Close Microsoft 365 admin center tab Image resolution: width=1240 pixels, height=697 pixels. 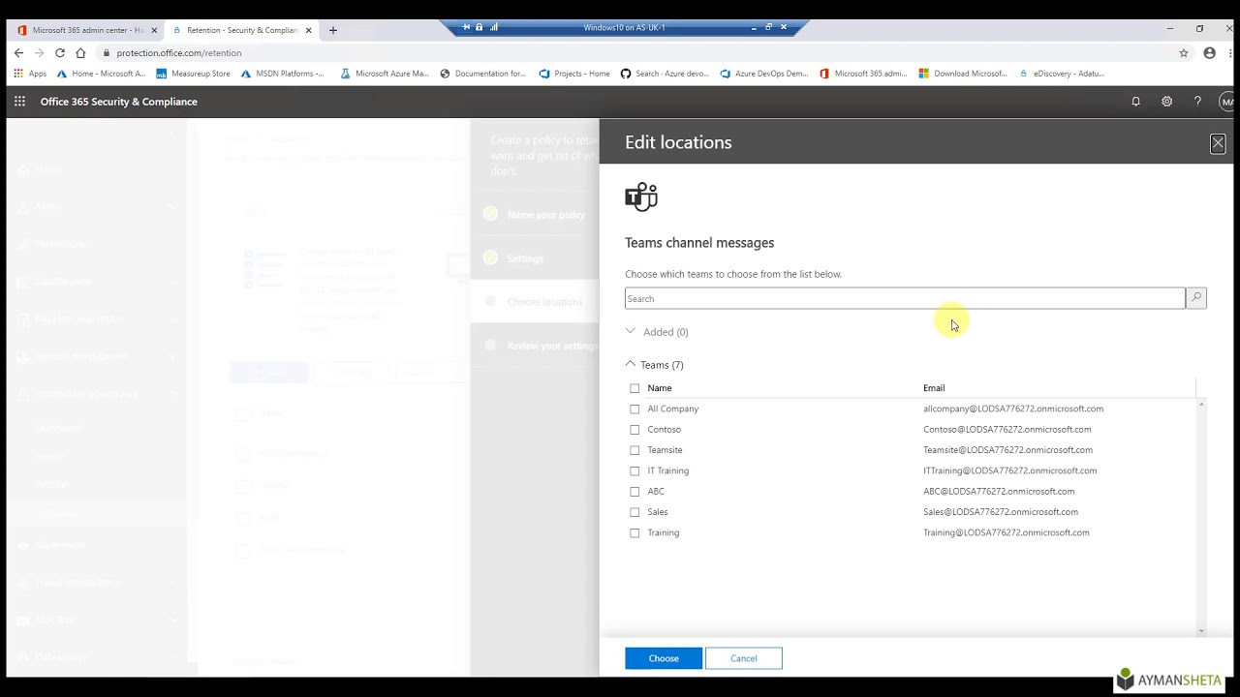pyautogui.click(x=154, y=30)
